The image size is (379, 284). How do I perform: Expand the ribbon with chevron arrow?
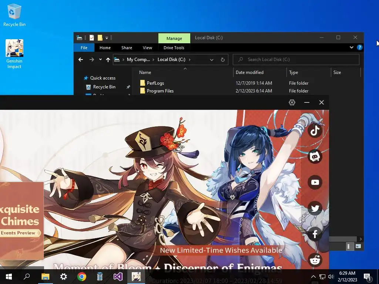pyautogui.click(x=352, y=47)
